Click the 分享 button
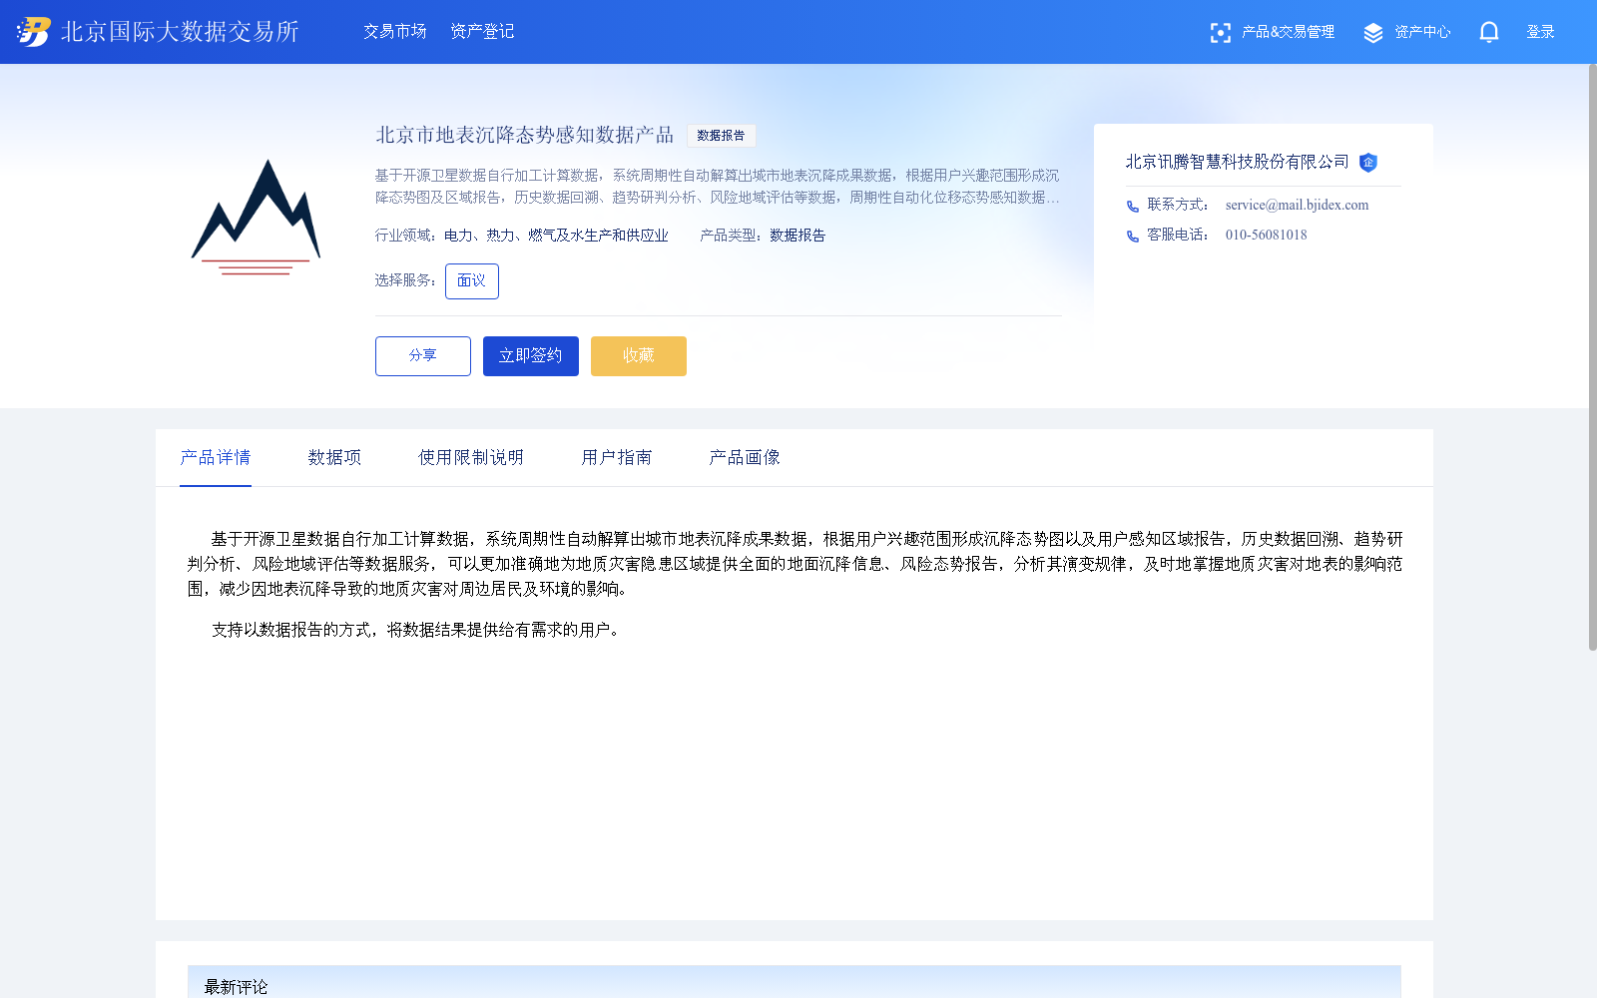Screen dimensions: 1597x998 coord(423,356)
